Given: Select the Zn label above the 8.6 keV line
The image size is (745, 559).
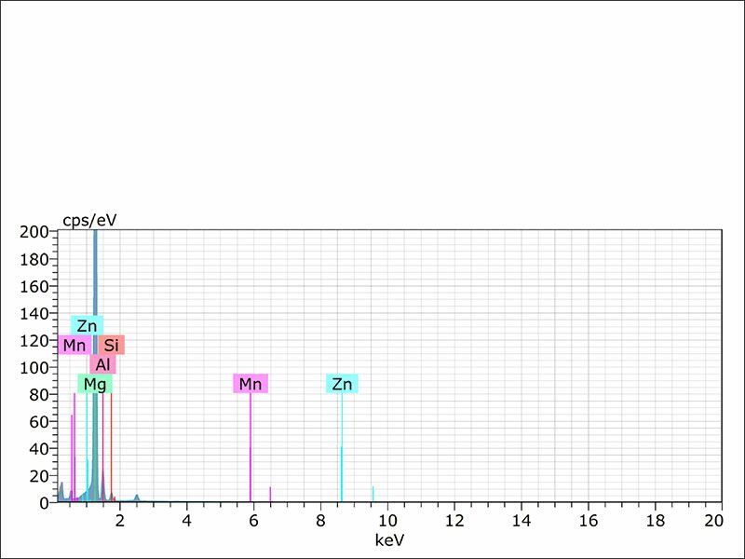Looking at the screenshot, I should [x=342, y=384].
